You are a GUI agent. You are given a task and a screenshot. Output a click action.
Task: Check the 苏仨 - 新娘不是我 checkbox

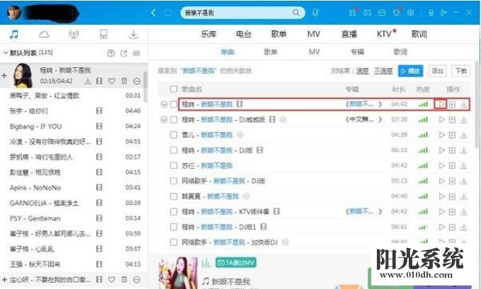tap(174, 165)
